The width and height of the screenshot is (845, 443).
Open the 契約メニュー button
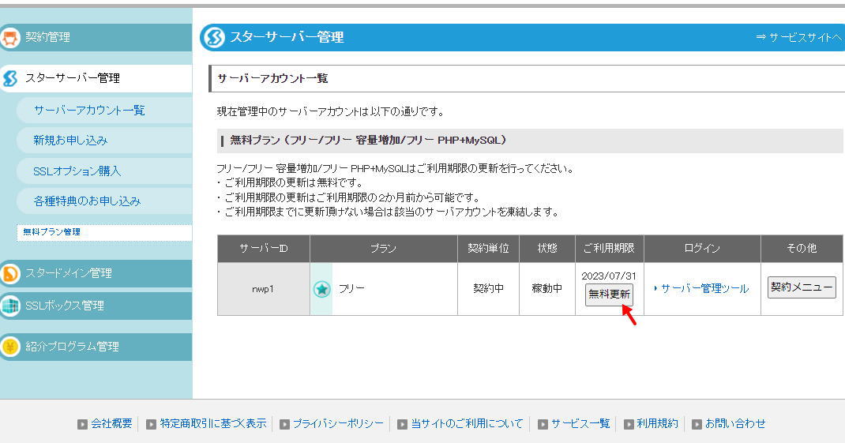pyautogui.click(x=802, y=287)
